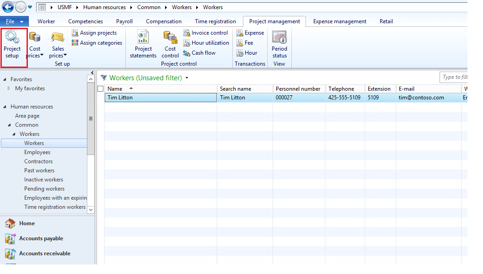Click the Period status icon
Viewport: 483px width, 274px height.
279,44
